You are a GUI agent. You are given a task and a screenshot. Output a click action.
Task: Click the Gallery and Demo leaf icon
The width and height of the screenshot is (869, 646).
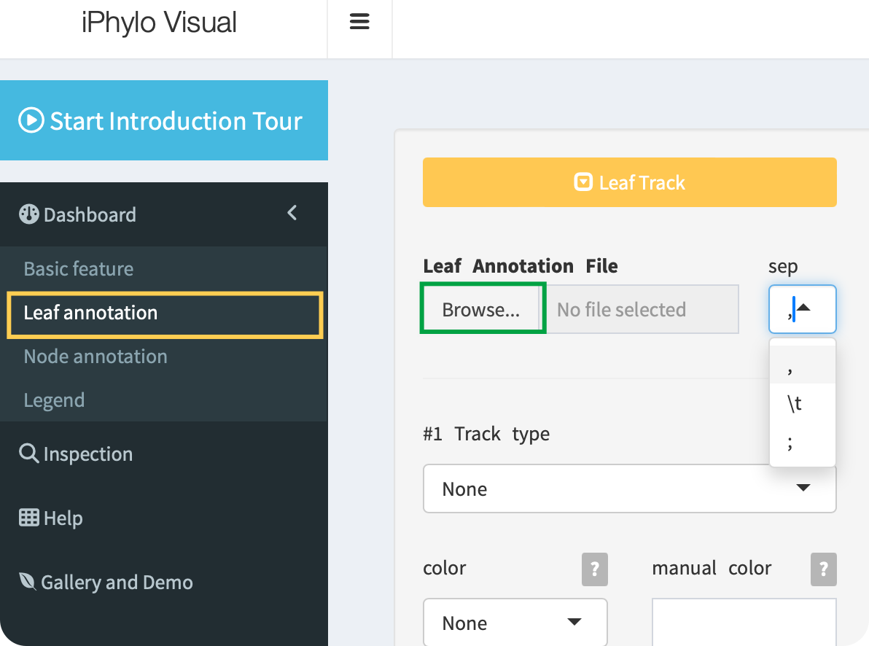click(28, 582)
